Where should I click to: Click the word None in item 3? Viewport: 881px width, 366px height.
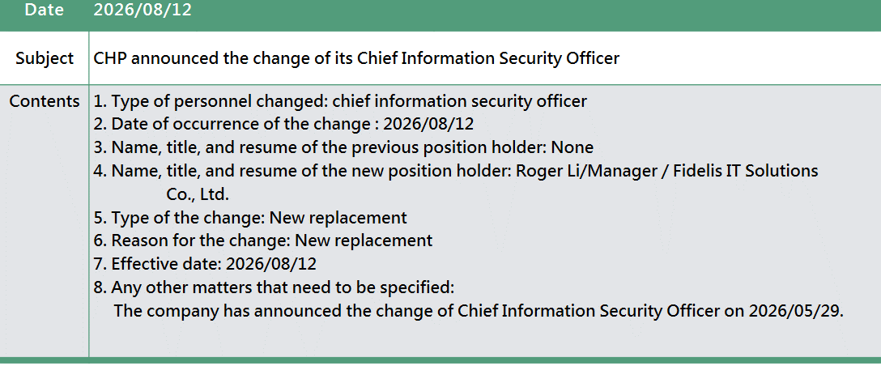coord(572,147)
